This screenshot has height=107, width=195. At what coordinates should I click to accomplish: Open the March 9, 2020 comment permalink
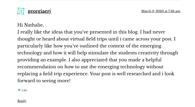click(161, 11)
